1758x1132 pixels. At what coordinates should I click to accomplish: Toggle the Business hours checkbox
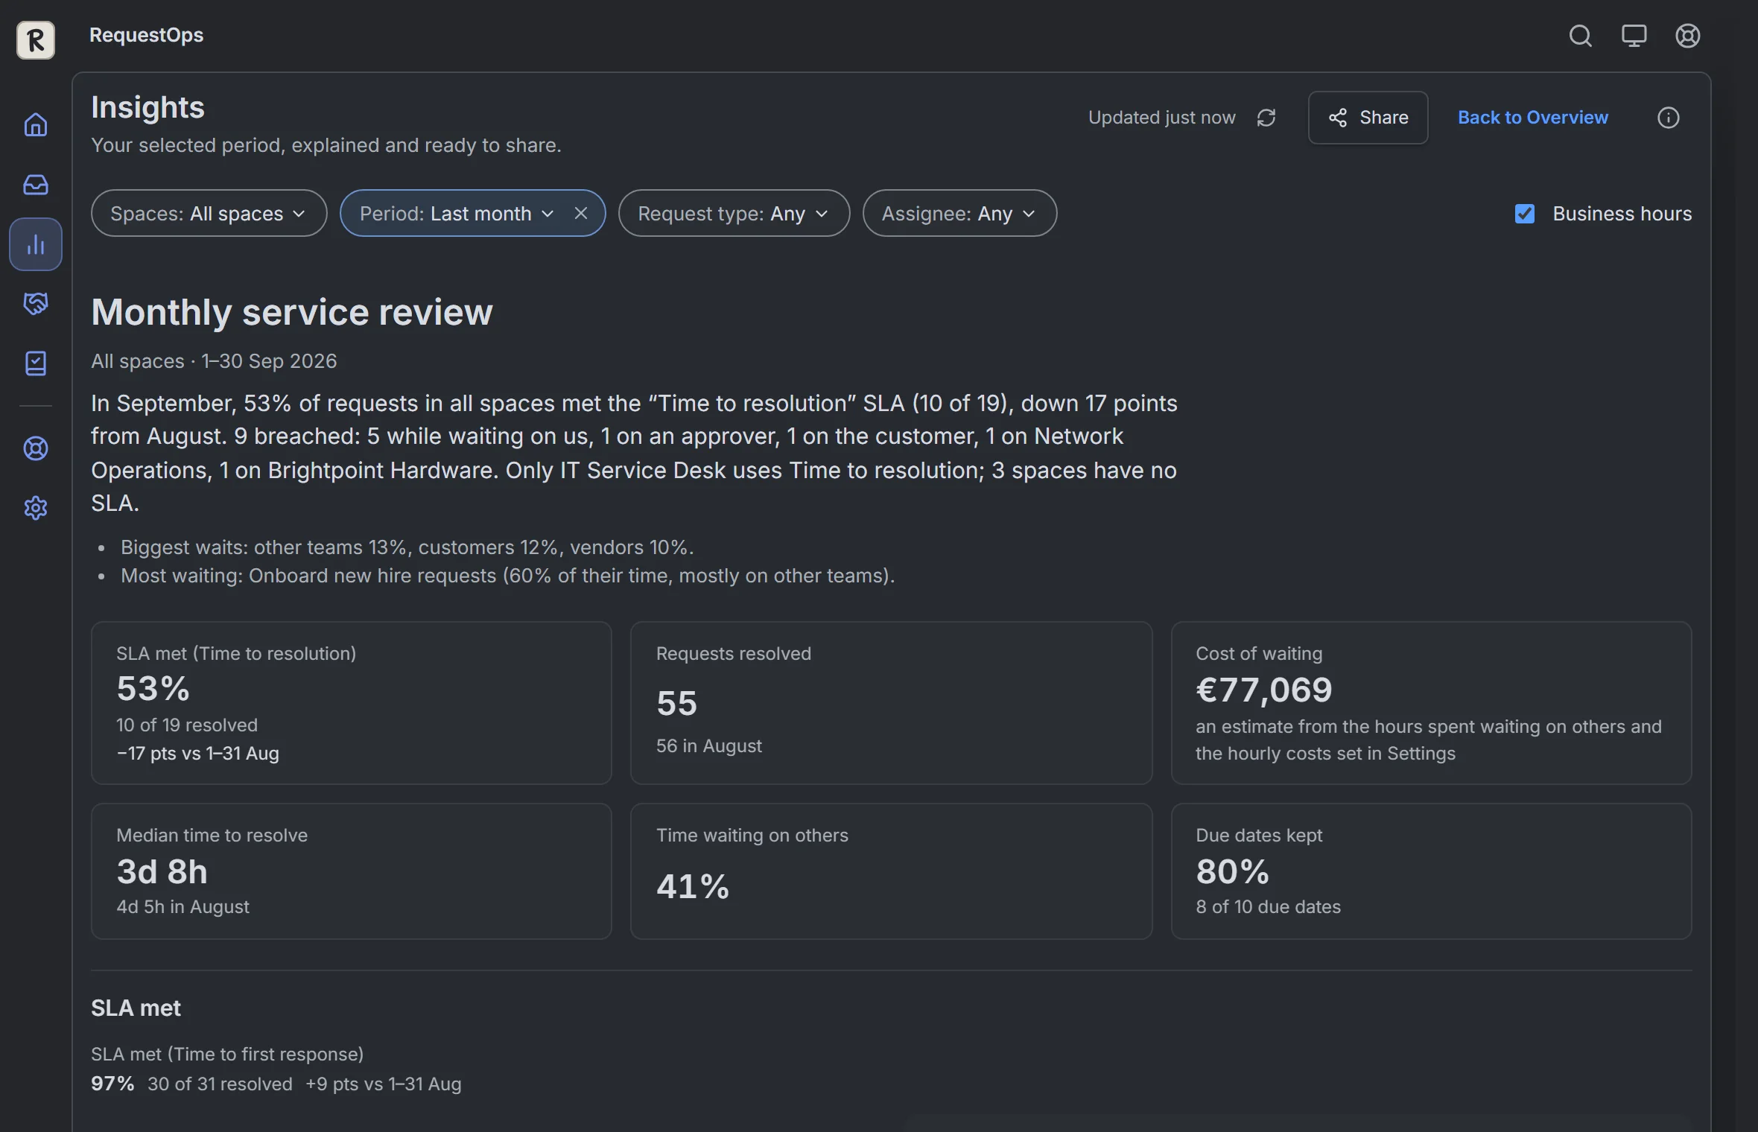pos(1525,214)
